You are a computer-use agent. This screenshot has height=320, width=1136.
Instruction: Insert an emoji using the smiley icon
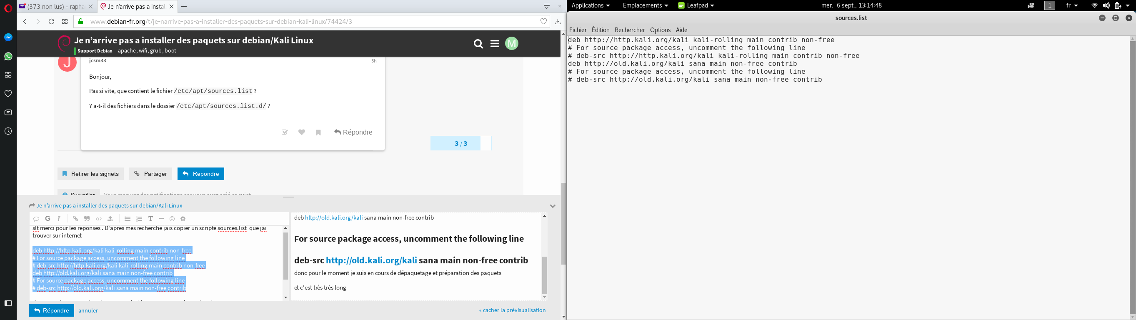(173, 219)
